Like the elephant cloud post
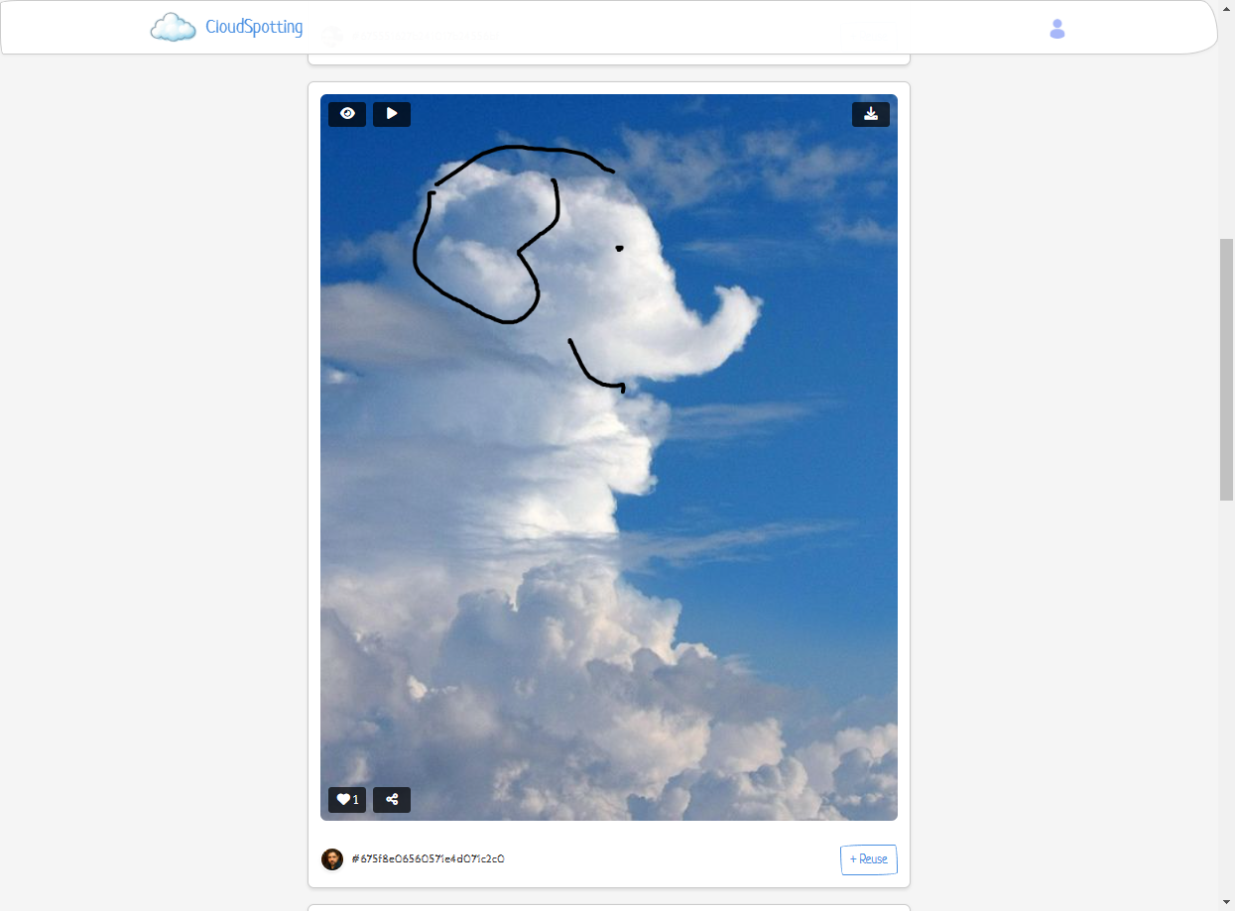Viewport: 1235px width, 911px height. (347, 800)
